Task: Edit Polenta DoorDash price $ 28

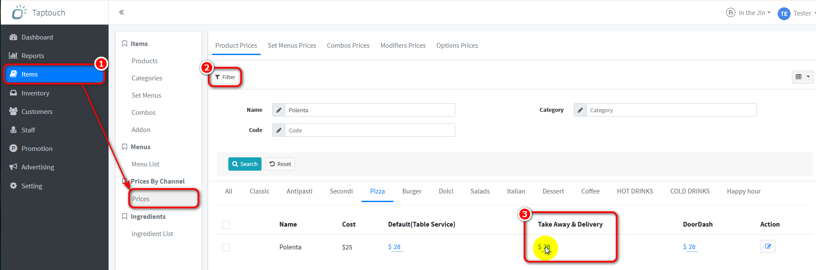Action: [x=689, y=247]
